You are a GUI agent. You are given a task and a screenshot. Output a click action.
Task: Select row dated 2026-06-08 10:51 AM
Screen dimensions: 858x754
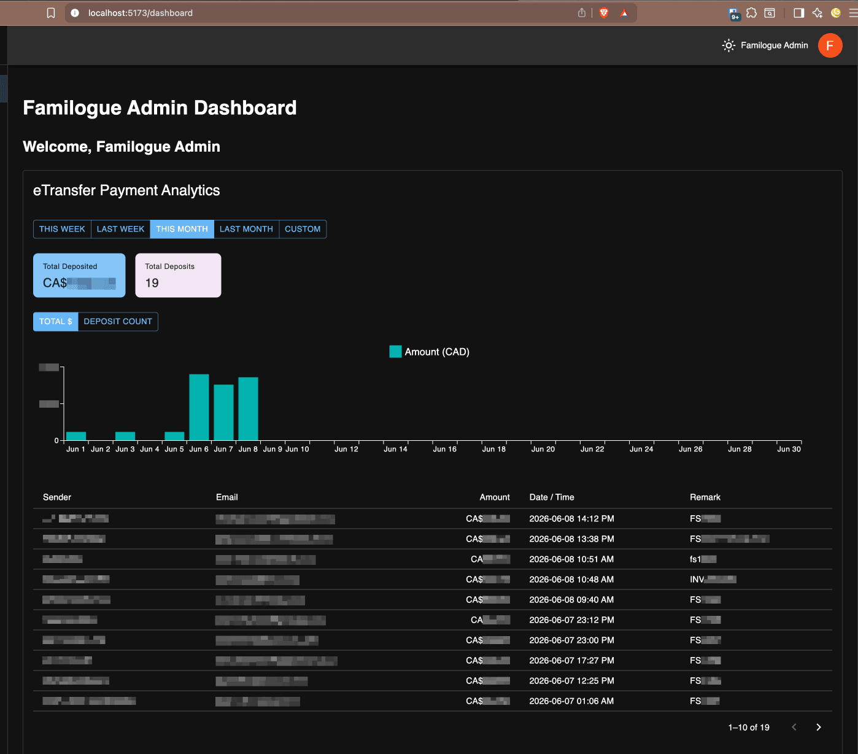pyautogui.click(x=433, y=559)
